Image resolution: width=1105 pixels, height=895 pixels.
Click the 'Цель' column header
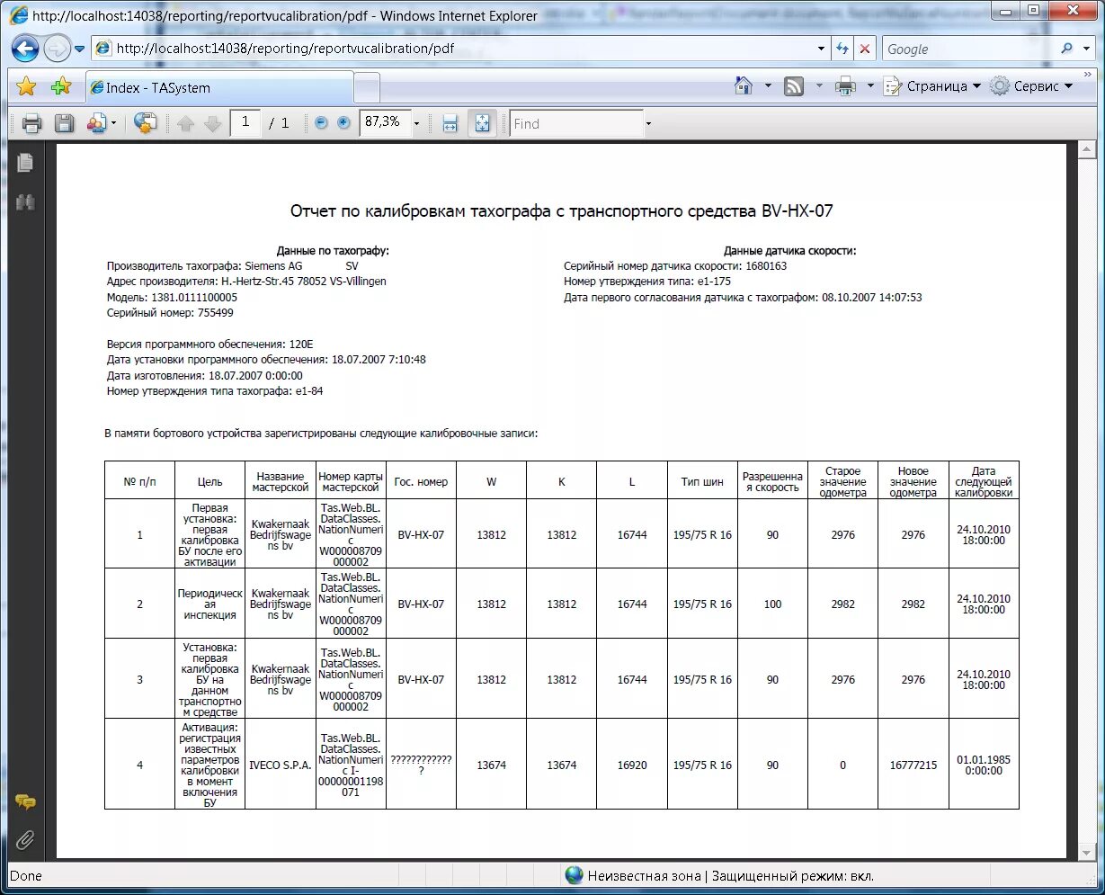click(x=209, y=481)
